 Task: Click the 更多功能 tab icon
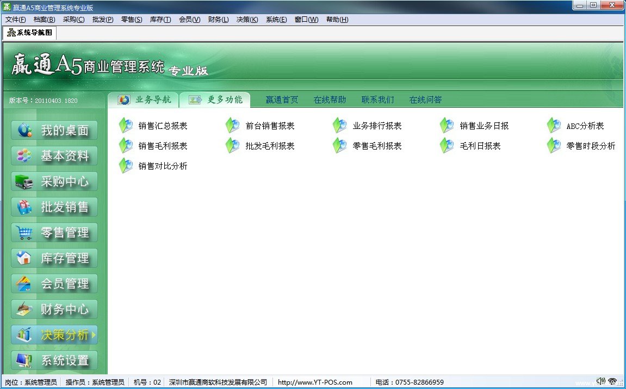click(x=195, y=100)
